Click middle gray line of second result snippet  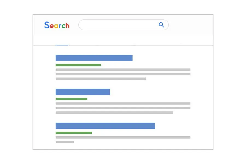click(123, 108)
